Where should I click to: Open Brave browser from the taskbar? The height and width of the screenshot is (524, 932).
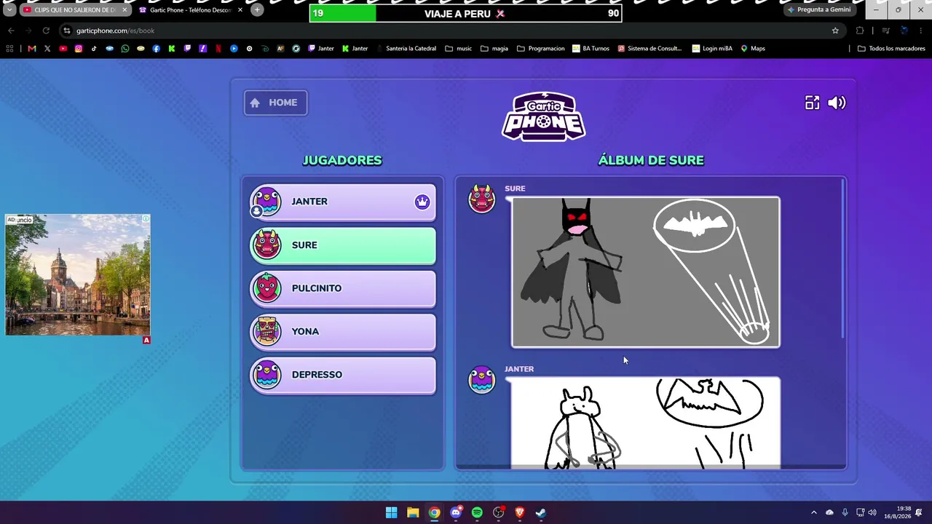pyautogui.click(x=520, y=512)
